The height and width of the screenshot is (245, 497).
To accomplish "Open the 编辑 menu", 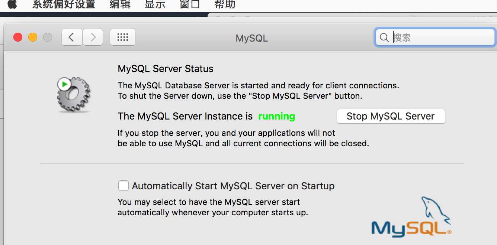I will (120, 4).
